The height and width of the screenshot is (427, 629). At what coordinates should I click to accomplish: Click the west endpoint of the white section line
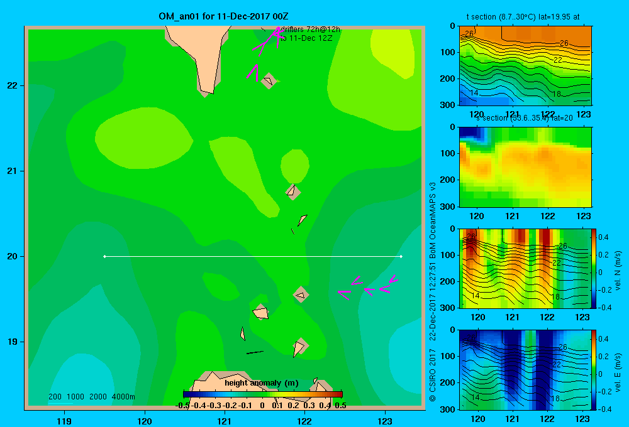coord(104,256)
